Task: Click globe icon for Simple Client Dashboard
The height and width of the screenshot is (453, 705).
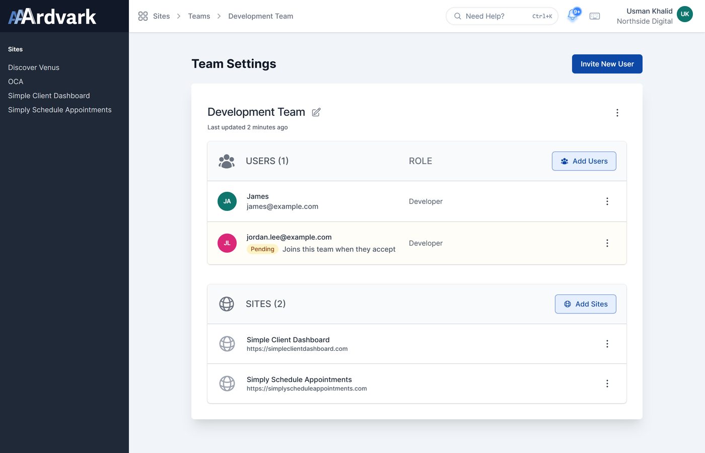Action: point(227,344)
